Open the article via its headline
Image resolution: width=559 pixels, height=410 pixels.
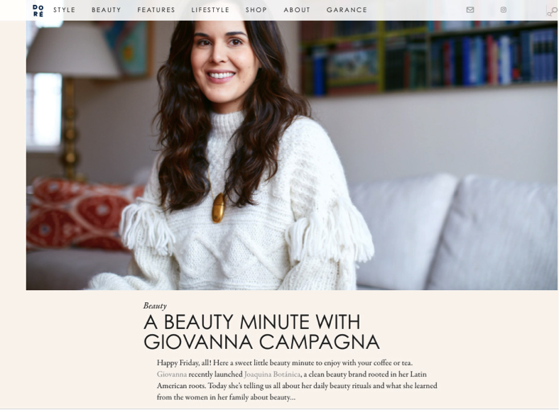tap(261, 332)
